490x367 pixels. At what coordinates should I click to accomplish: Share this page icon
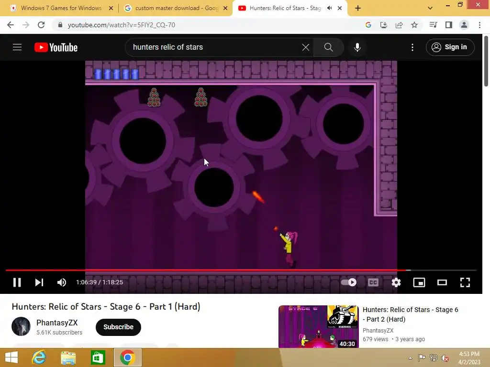pos(399,25)
